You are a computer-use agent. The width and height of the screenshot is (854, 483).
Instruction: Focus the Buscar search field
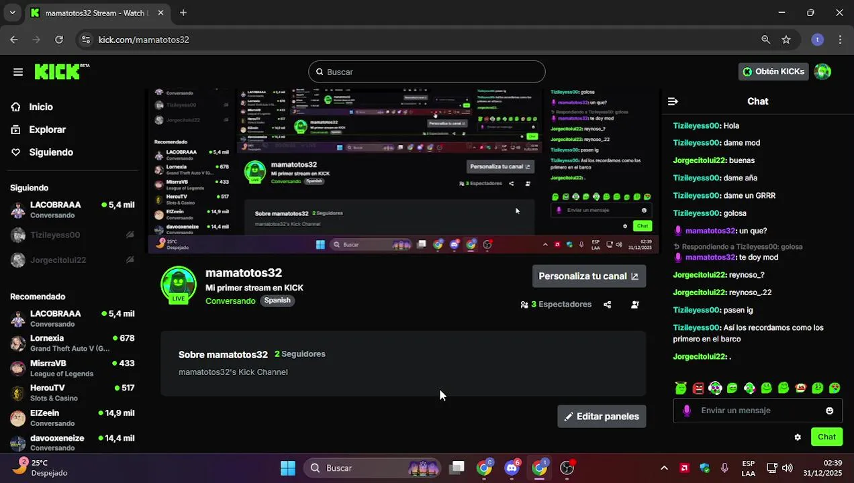tap(427, 72)
